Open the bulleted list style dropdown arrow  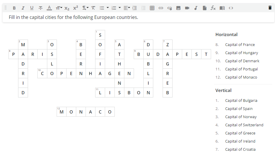[x=107, y=8]
